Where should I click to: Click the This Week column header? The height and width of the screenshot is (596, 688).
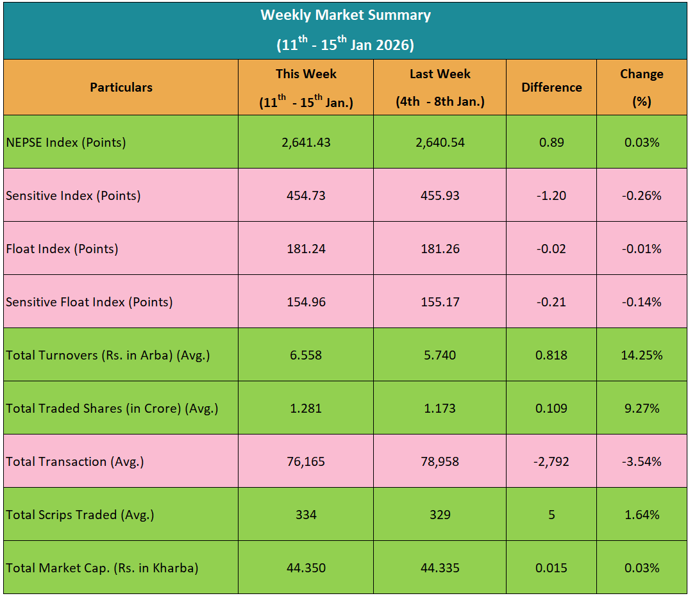click(306, 88)
